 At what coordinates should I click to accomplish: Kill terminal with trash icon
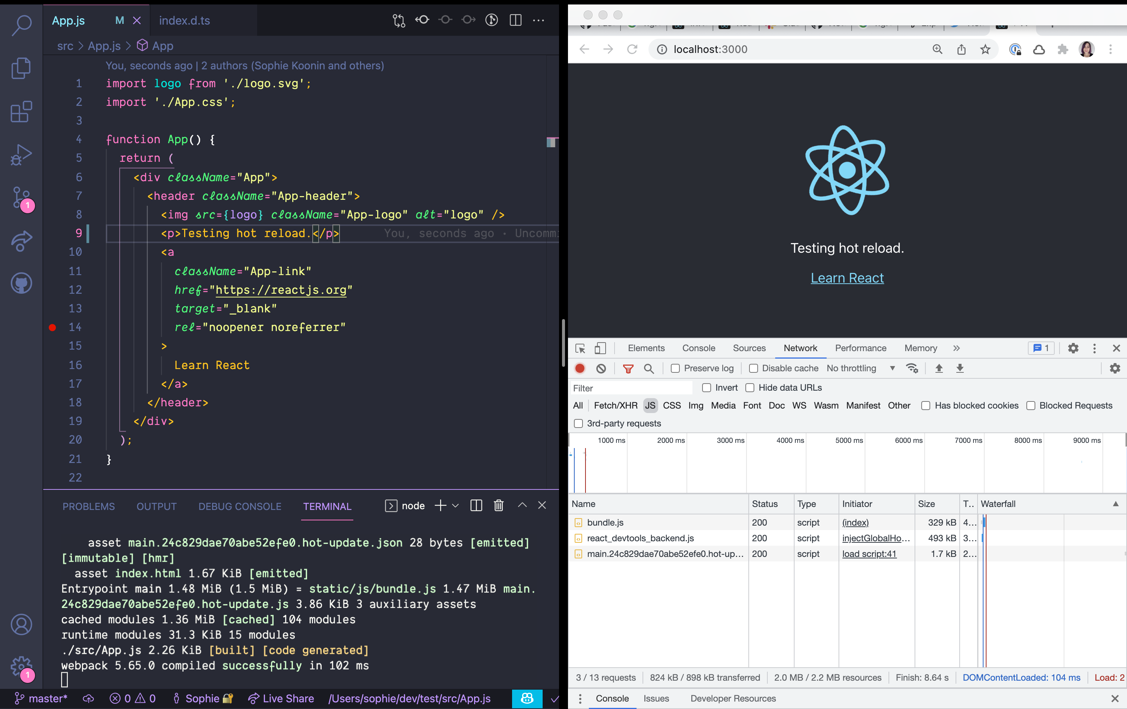coord(498,505)
